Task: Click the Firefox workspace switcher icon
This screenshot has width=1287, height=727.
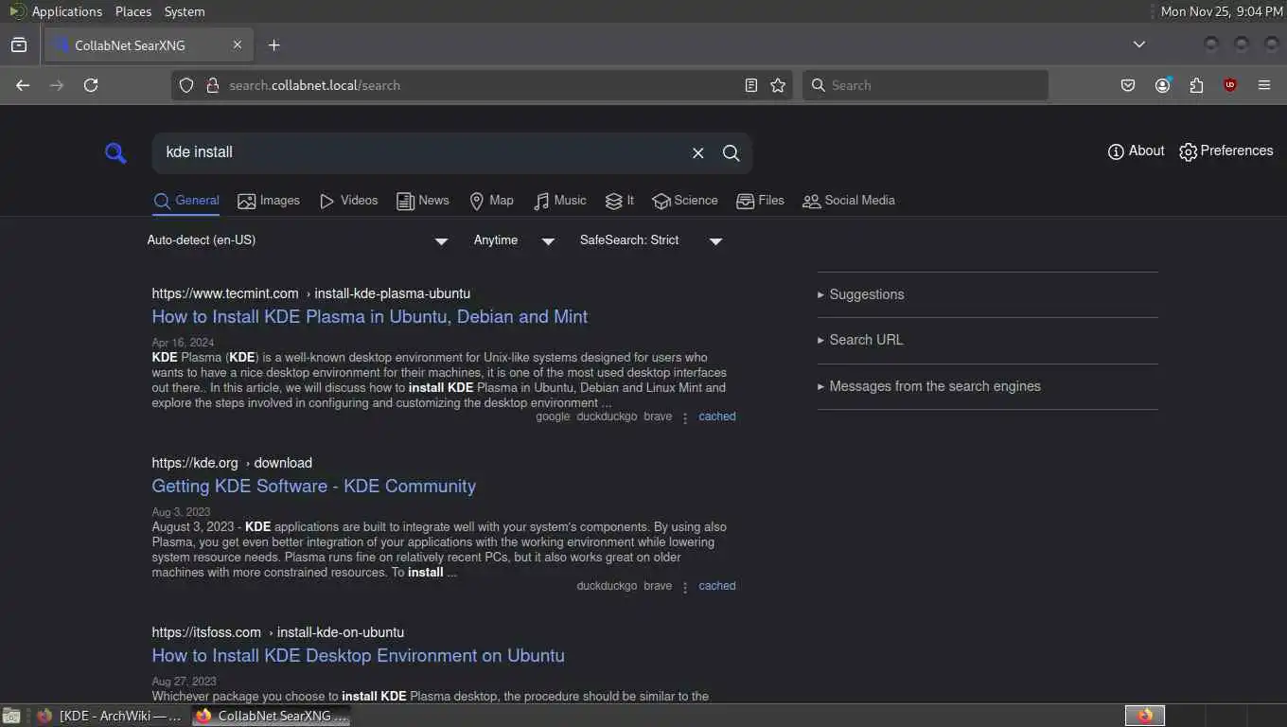Action: (1145, 716)
